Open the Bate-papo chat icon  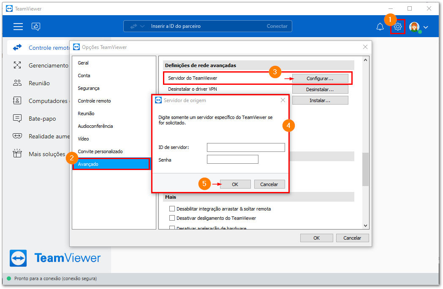[x=17, y=118]
